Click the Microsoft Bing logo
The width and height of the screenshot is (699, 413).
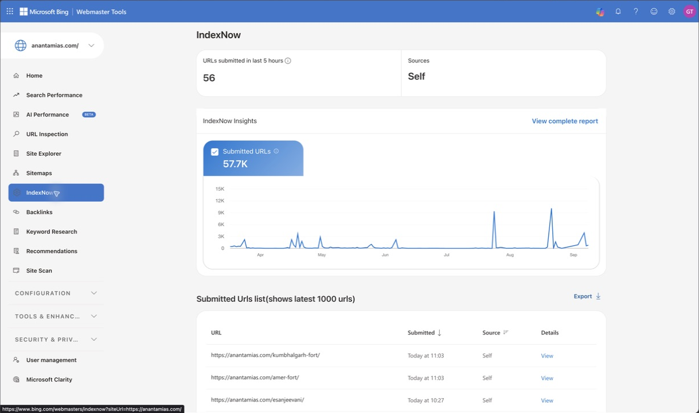click(44, 11)
